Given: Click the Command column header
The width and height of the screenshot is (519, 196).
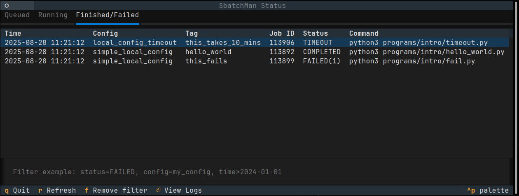Looking at the screenshot, I should pos(364,34).
